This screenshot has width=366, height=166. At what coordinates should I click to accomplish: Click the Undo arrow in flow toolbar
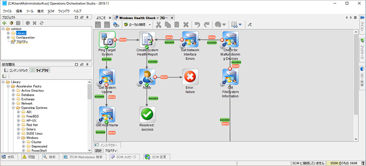click(x=198, y=25)
